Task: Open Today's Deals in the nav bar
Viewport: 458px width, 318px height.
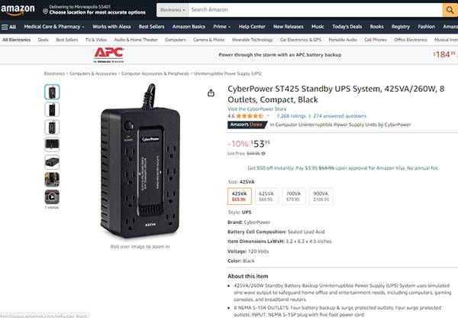Action: click(x=347, y=26)
